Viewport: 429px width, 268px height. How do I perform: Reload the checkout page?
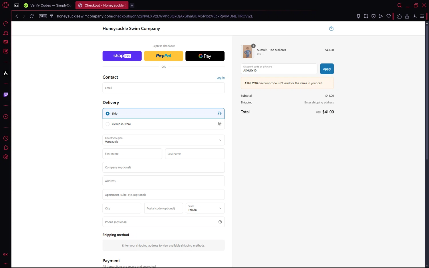pyautogui.click(x=32, y=16)
